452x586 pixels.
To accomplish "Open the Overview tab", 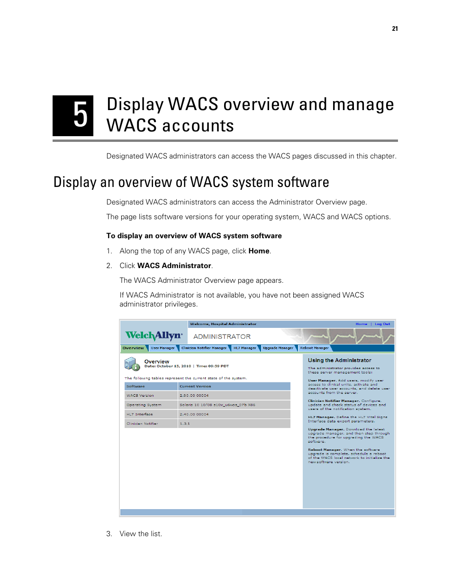I will pos(134,348).
